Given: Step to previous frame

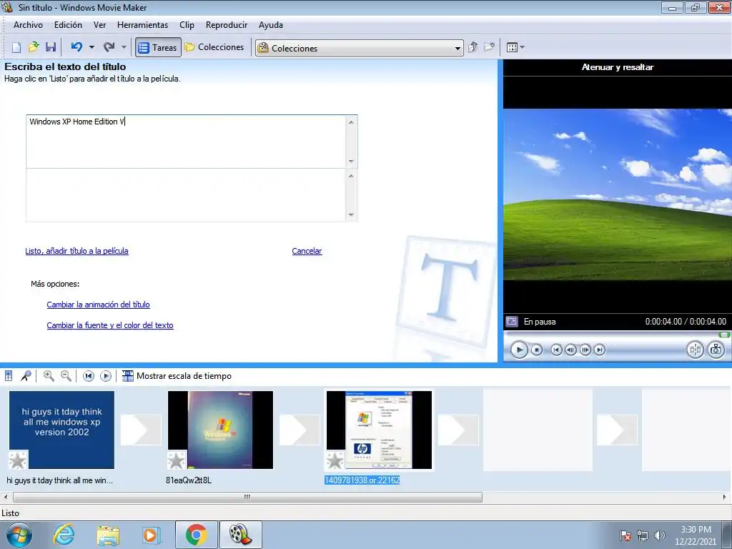Looking at the screenshot, I should pos(570,350).
